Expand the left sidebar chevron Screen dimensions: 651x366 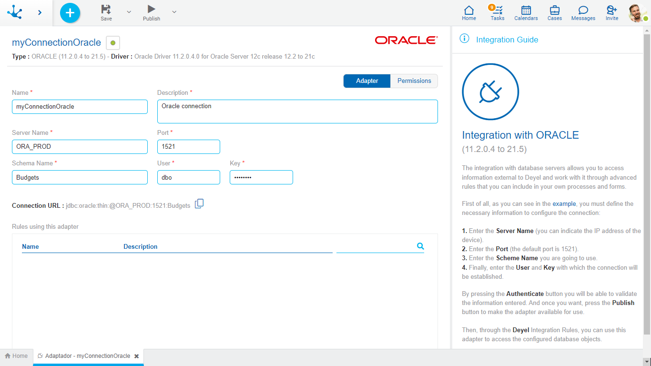[40, 13]
